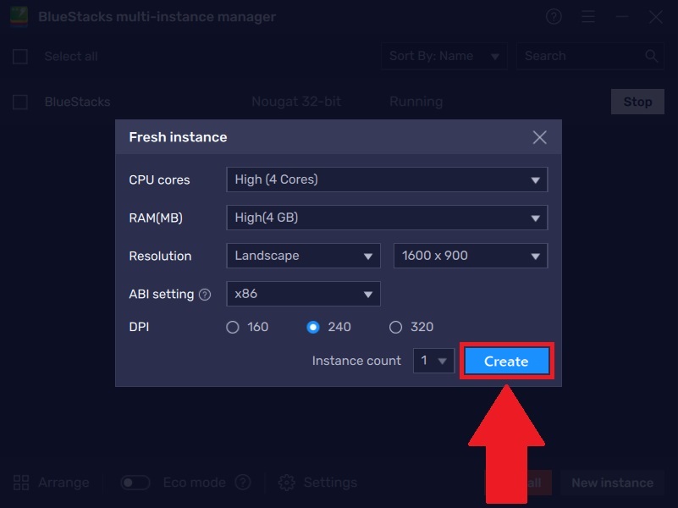The image size is (678, 508).
Task: Tick the BlueStacks instance checkbox
Action: [x=20, y=102]
